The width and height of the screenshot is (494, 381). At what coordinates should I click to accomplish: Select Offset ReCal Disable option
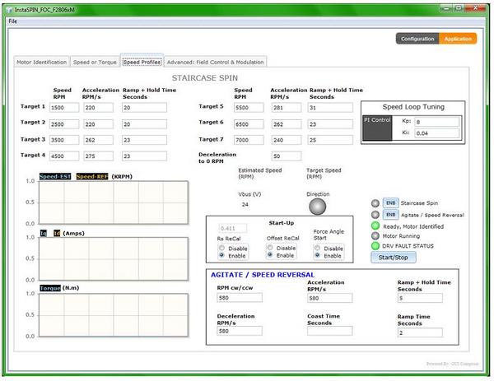click(x=270, y=248)
